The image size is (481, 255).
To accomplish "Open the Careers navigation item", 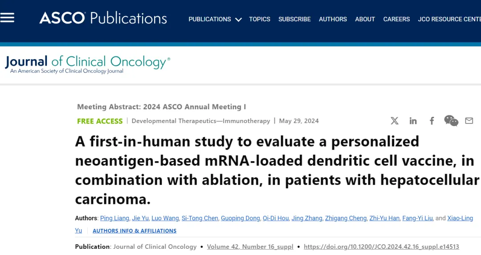I will coord(396,19).
